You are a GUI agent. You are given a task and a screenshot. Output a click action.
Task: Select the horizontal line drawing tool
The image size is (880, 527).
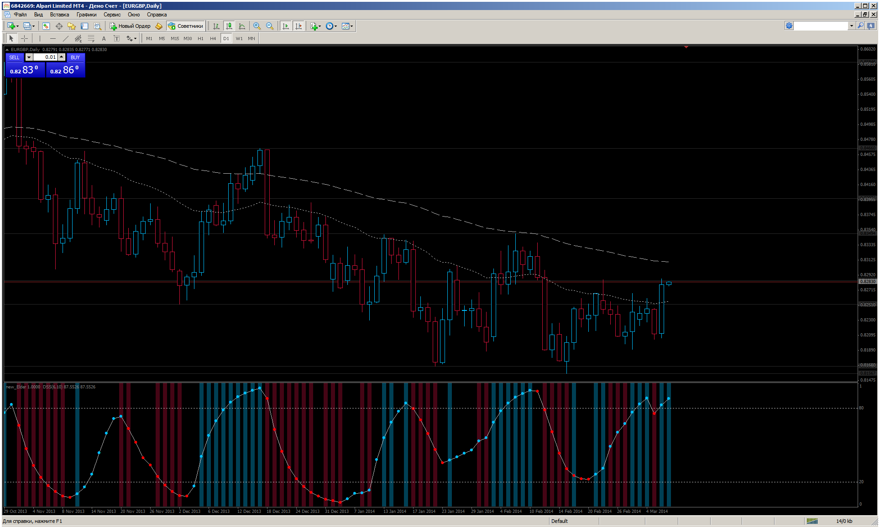click(52, 38)
